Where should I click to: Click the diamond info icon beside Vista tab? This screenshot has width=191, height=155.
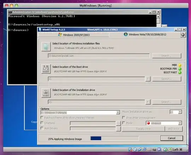pyautogui.click(x=183, y=35)
